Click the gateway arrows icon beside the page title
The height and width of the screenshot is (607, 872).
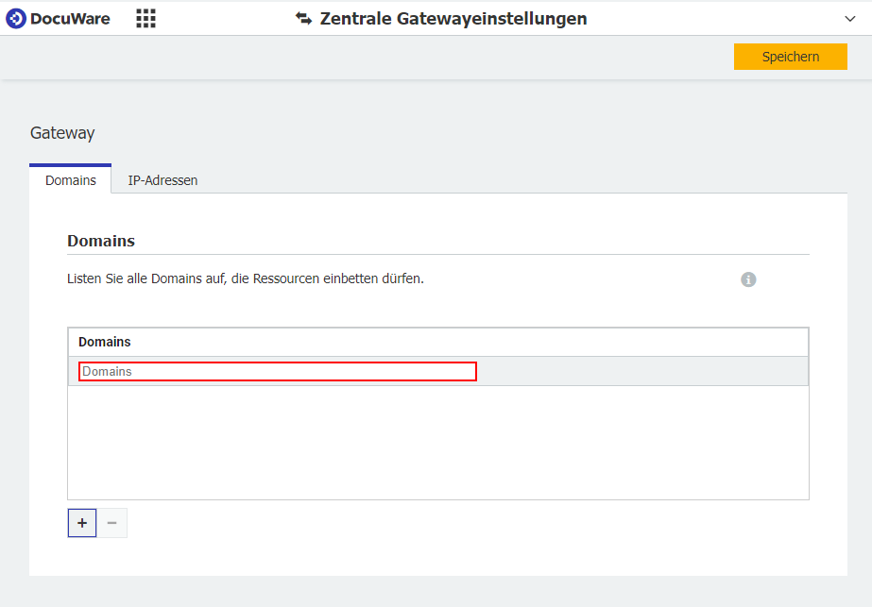click(x=303, y=18)
